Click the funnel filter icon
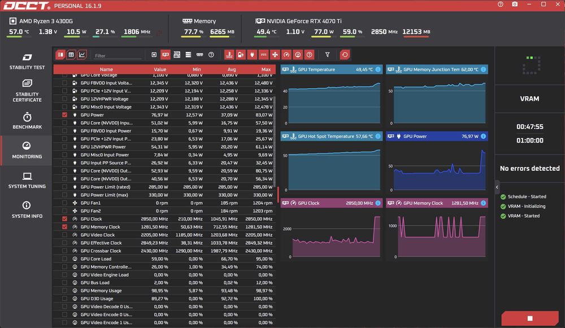The width and height of the screenshot is (565, 328). tap(327, 55)
